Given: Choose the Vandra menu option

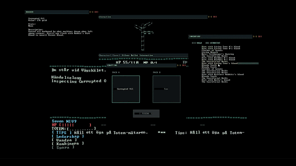Looking at the screenshot, I should 64,140.
